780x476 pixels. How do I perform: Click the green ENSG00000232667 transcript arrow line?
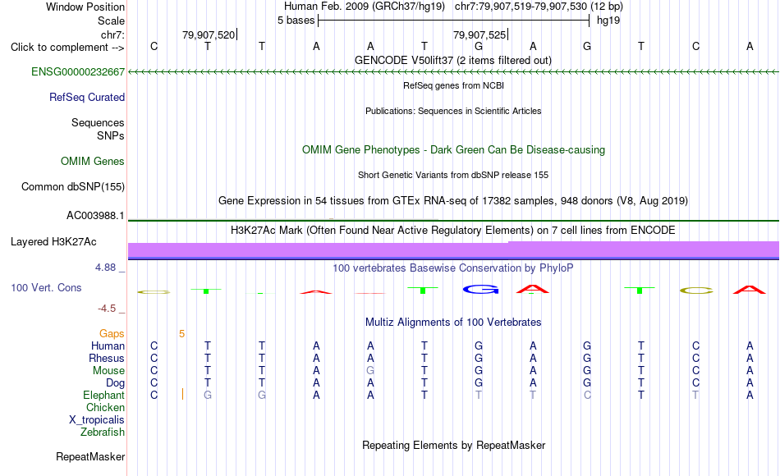[453, 72]
